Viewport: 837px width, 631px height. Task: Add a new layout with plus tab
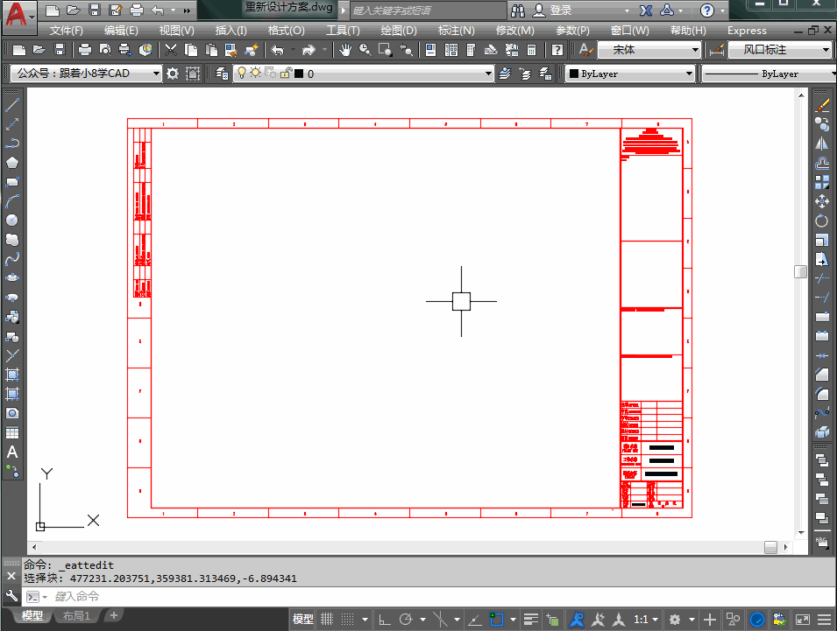(x=113, y=615)
